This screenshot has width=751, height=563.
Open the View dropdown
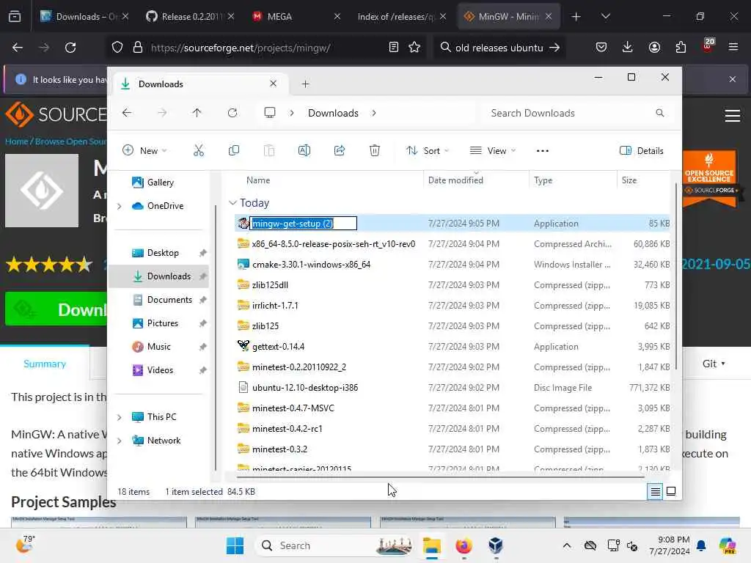pos(493,151)
